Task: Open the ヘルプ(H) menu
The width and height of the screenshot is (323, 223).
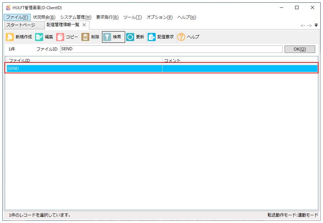Action: coord(187,17)
